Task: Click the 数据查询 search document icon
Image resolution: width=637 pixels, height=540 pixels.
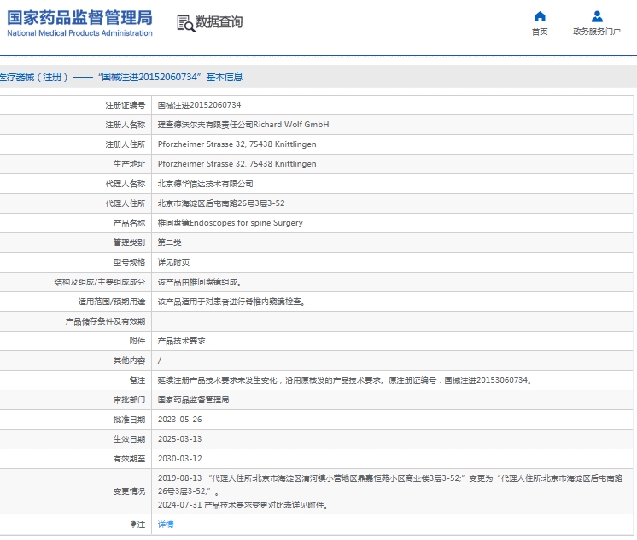Action: (185, 23)
